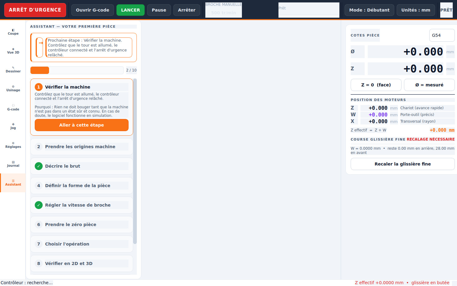
Task: Select the Jog sidebar item
Action: 13,126
